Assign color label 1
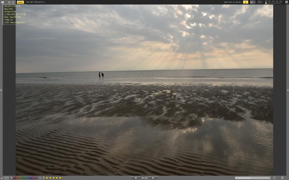Viewport: 289px width, 180px height. (14, 178)
